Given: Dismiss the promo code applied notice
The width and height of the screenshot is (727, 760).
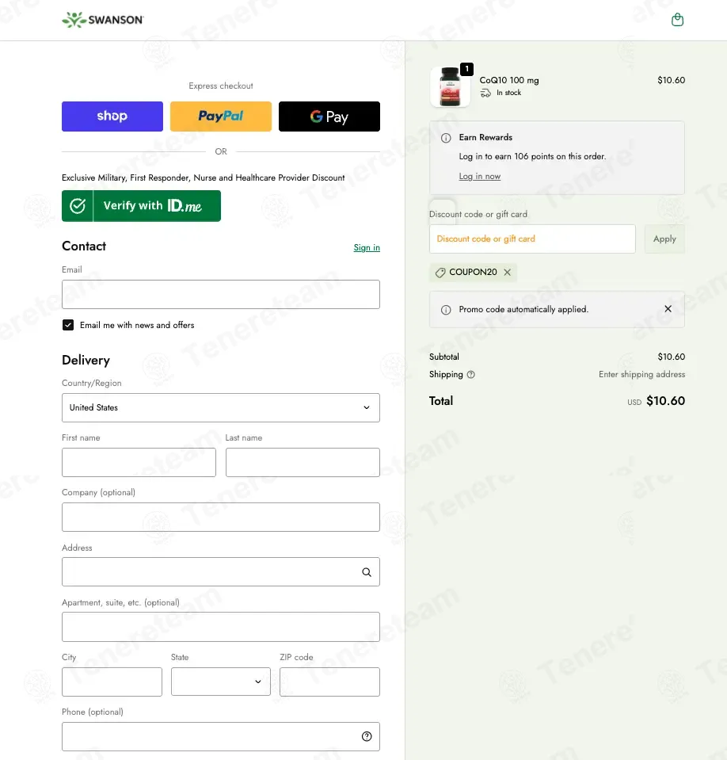Looking at the screenshot, I should 668,309.
